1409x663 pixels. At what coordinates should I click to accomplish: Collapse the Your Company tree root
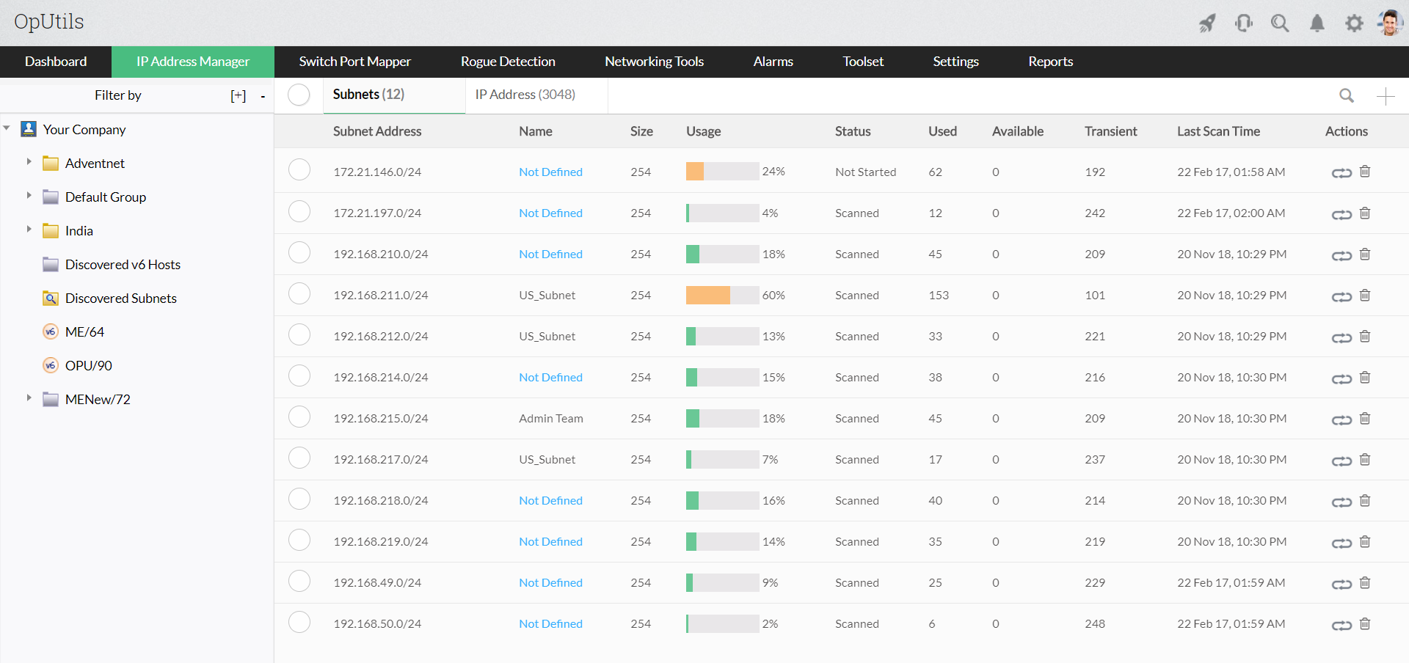pyautogui.click(x=7, y=128)
